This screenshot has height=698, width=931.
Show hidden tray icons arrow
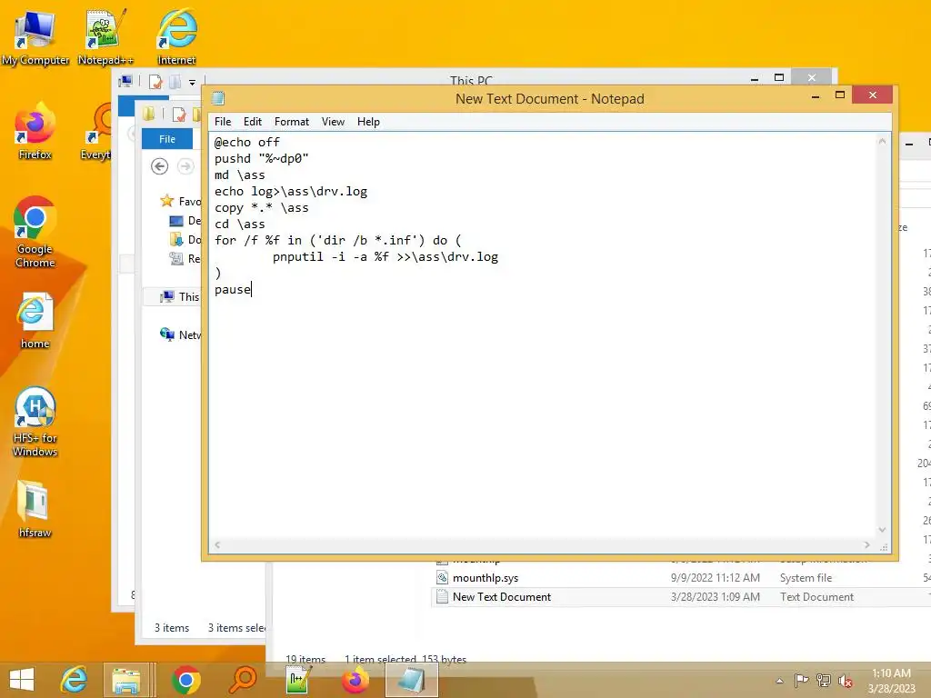point(779,681)
